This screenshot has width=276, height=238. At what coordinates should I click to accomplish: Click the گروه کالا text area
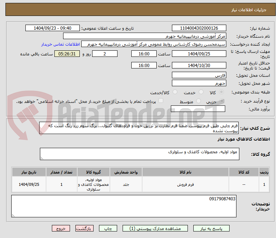[140, 154]
